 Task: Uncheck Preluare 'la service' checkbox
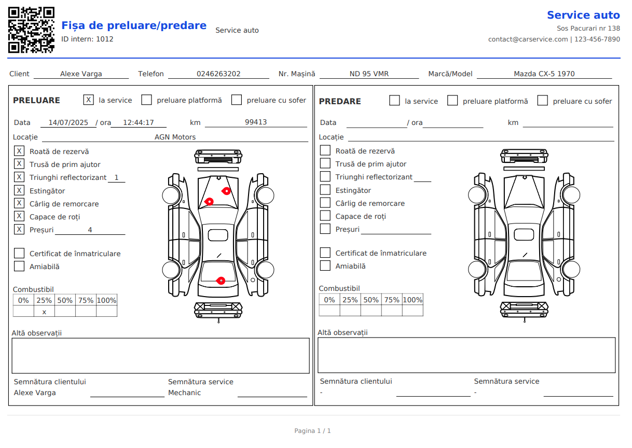89,100
